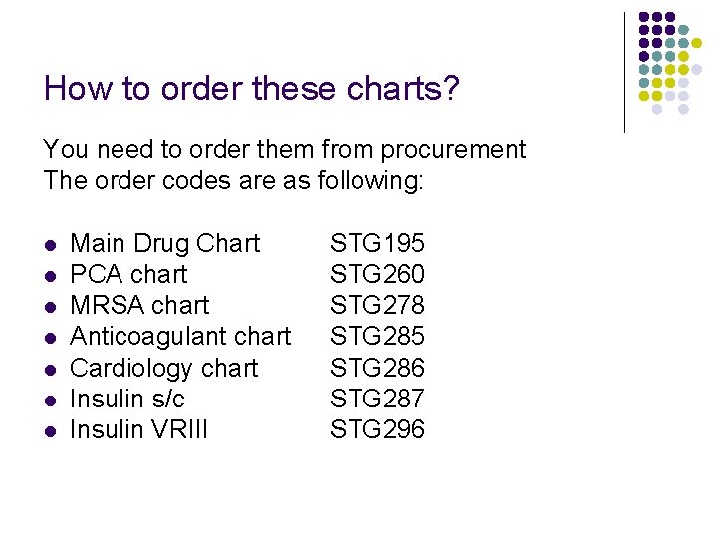Click order code STG285
This screenshot has width=717, height=538.
coord(377,337)
